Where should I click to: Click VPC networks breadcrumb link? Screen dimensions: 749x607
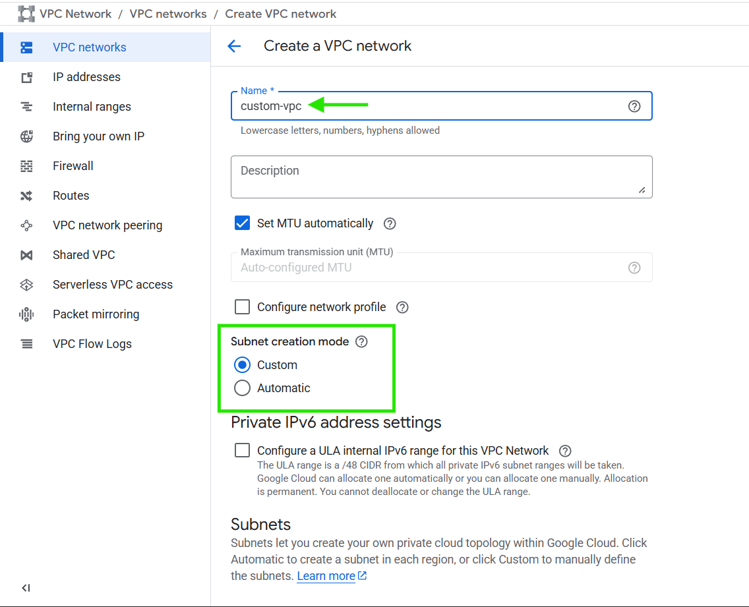click(x=168, y=14)
